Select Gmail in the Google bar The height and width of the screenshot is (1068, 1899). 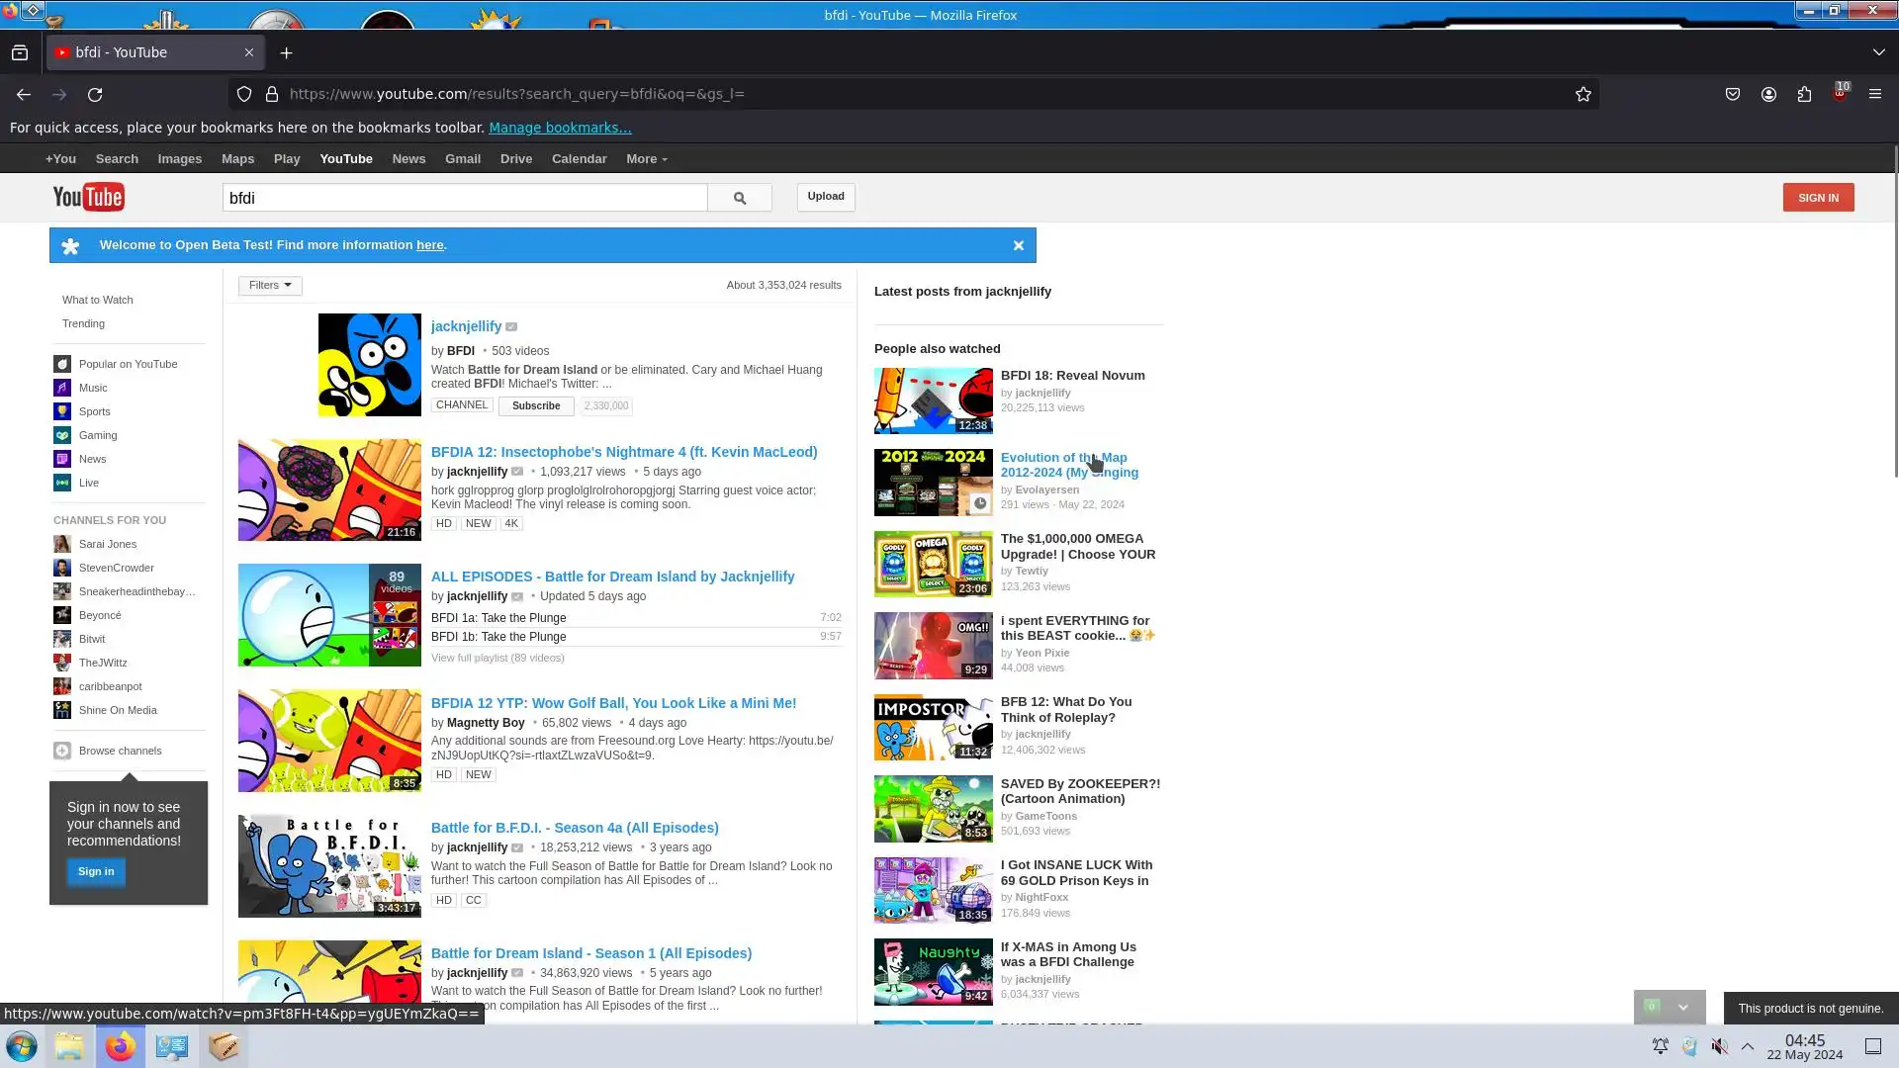point(462,159)
